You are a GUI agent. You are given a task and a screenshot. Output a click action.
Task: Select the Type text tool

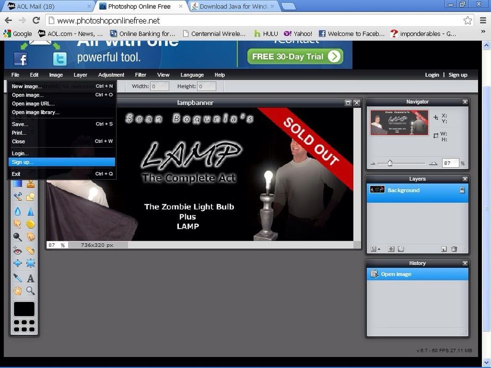coord(31,278)
